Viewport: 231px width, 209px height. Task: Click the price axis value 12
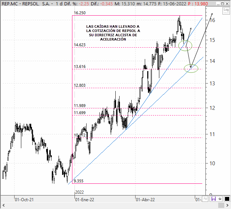click(x=212, y=108)
